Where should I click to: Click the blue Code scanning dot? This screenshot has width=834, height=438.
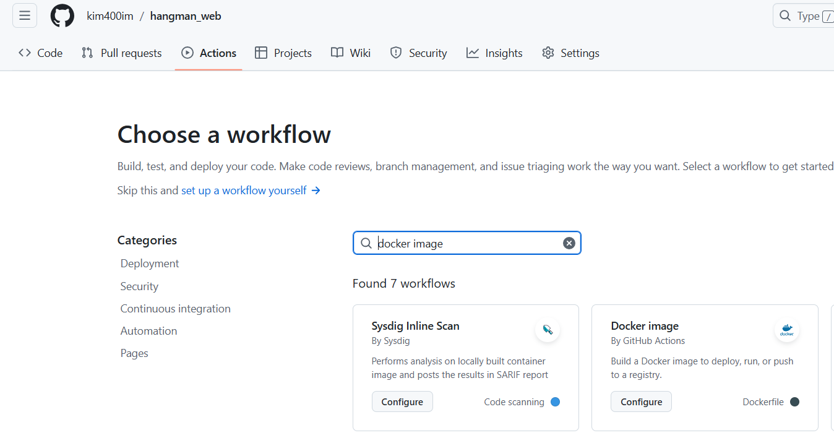click(556, 402)
